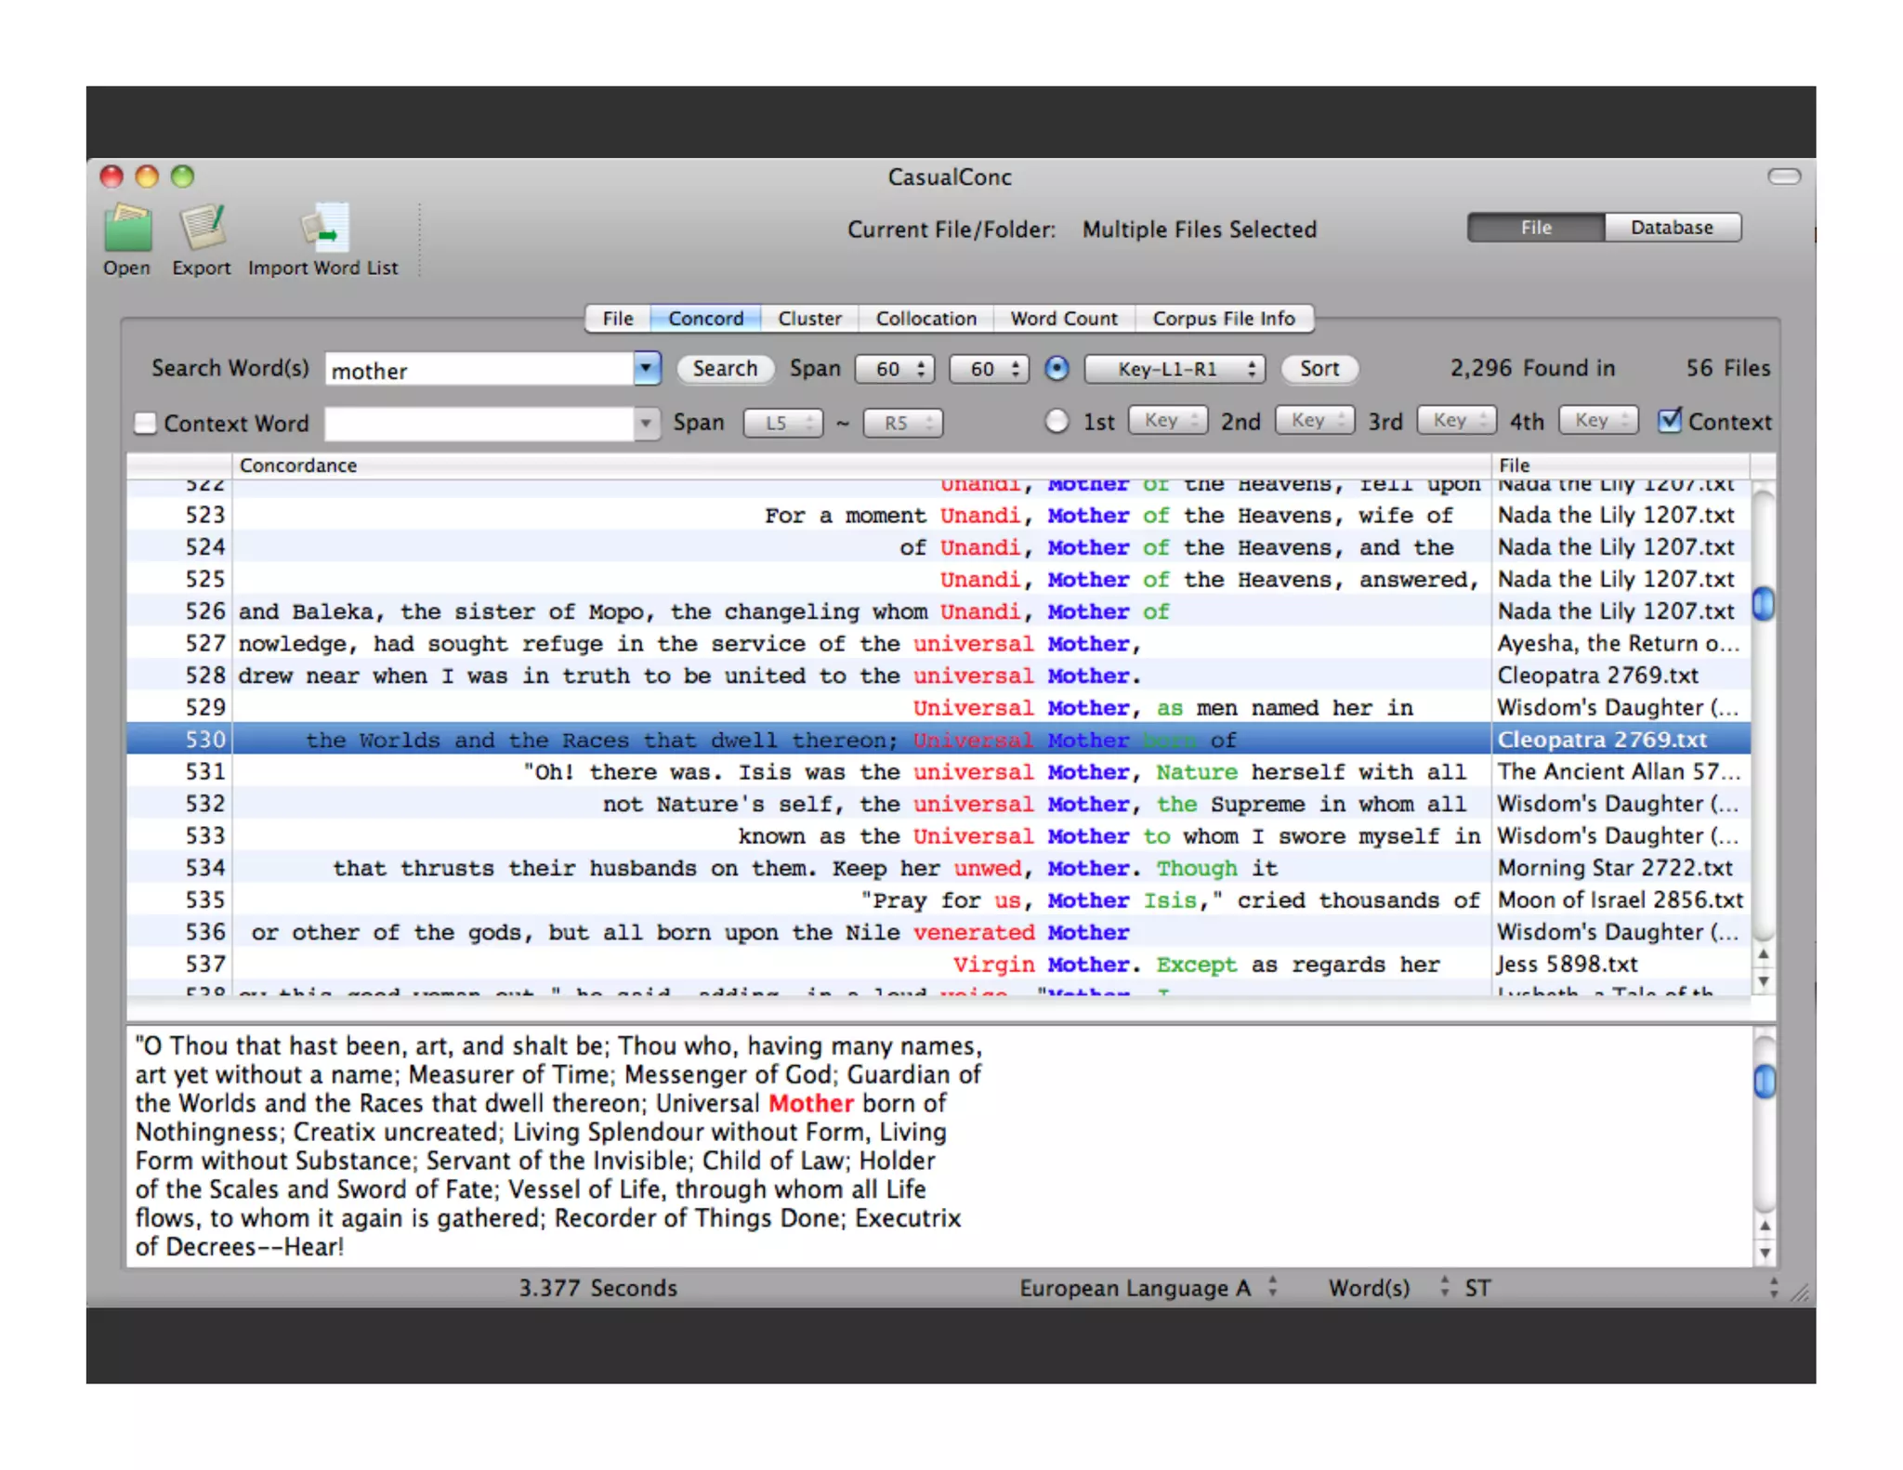Click the toolbar toggle pill button
The image size is (1903, 1470).
pyautogui.click(x=1783, y=177)
